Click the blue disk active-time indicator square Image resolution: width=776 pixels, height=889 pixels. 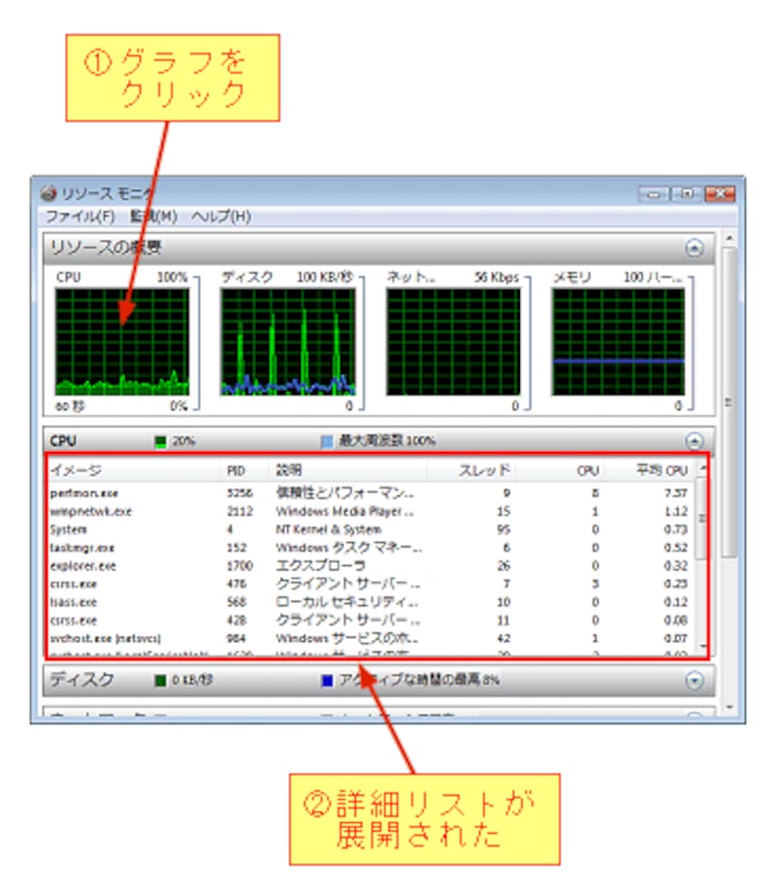pos(327,681)
